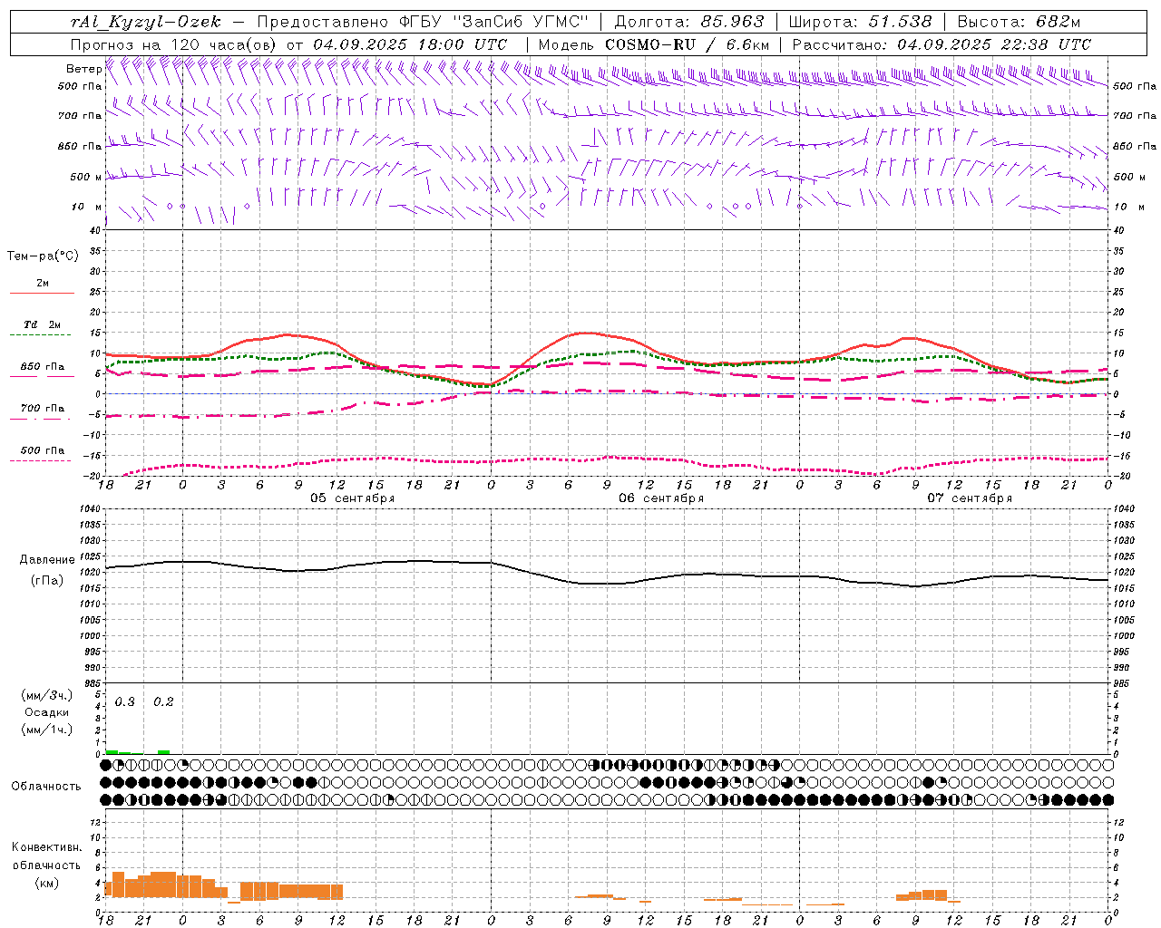Click the latitude value 51.538
Screen dimensions: 1161x928
(x=901, y=22)
